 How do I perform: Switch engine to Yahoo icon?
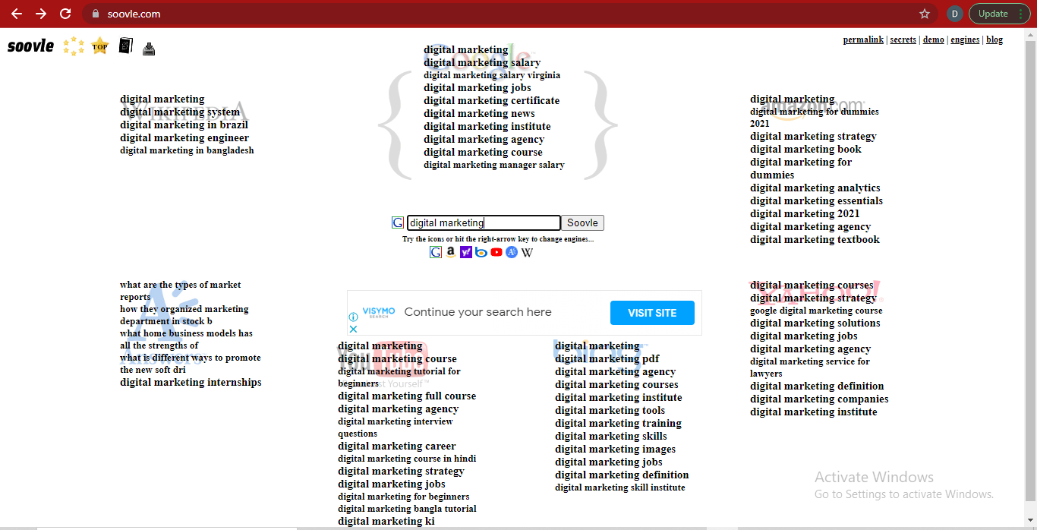[466, 252]
